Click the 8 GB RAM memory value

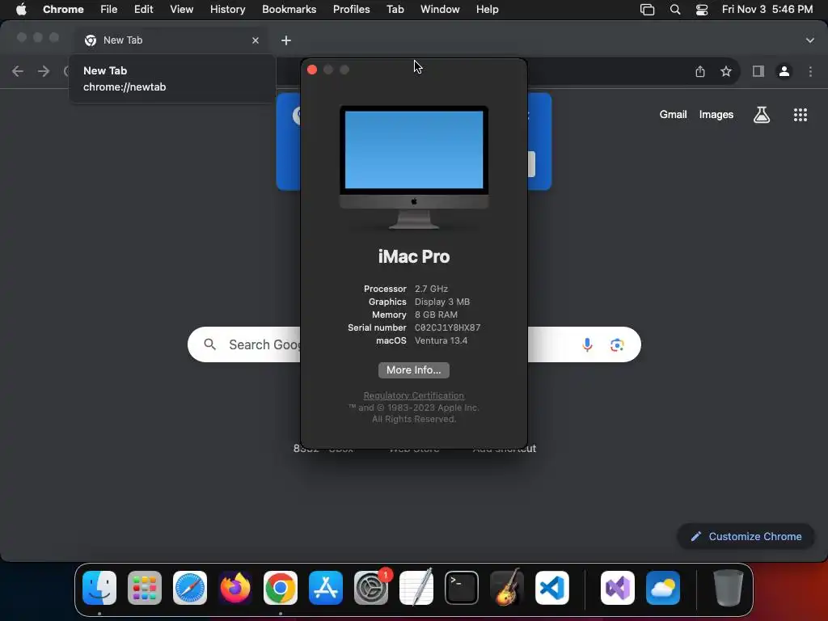click(x=436, y=315)
